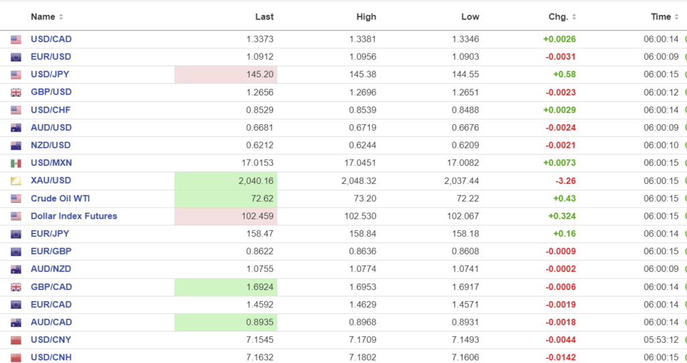Click the gold bar icon beside XAU/USD
The width and height of the screenshot is (687, 363).
click(16, 181)
